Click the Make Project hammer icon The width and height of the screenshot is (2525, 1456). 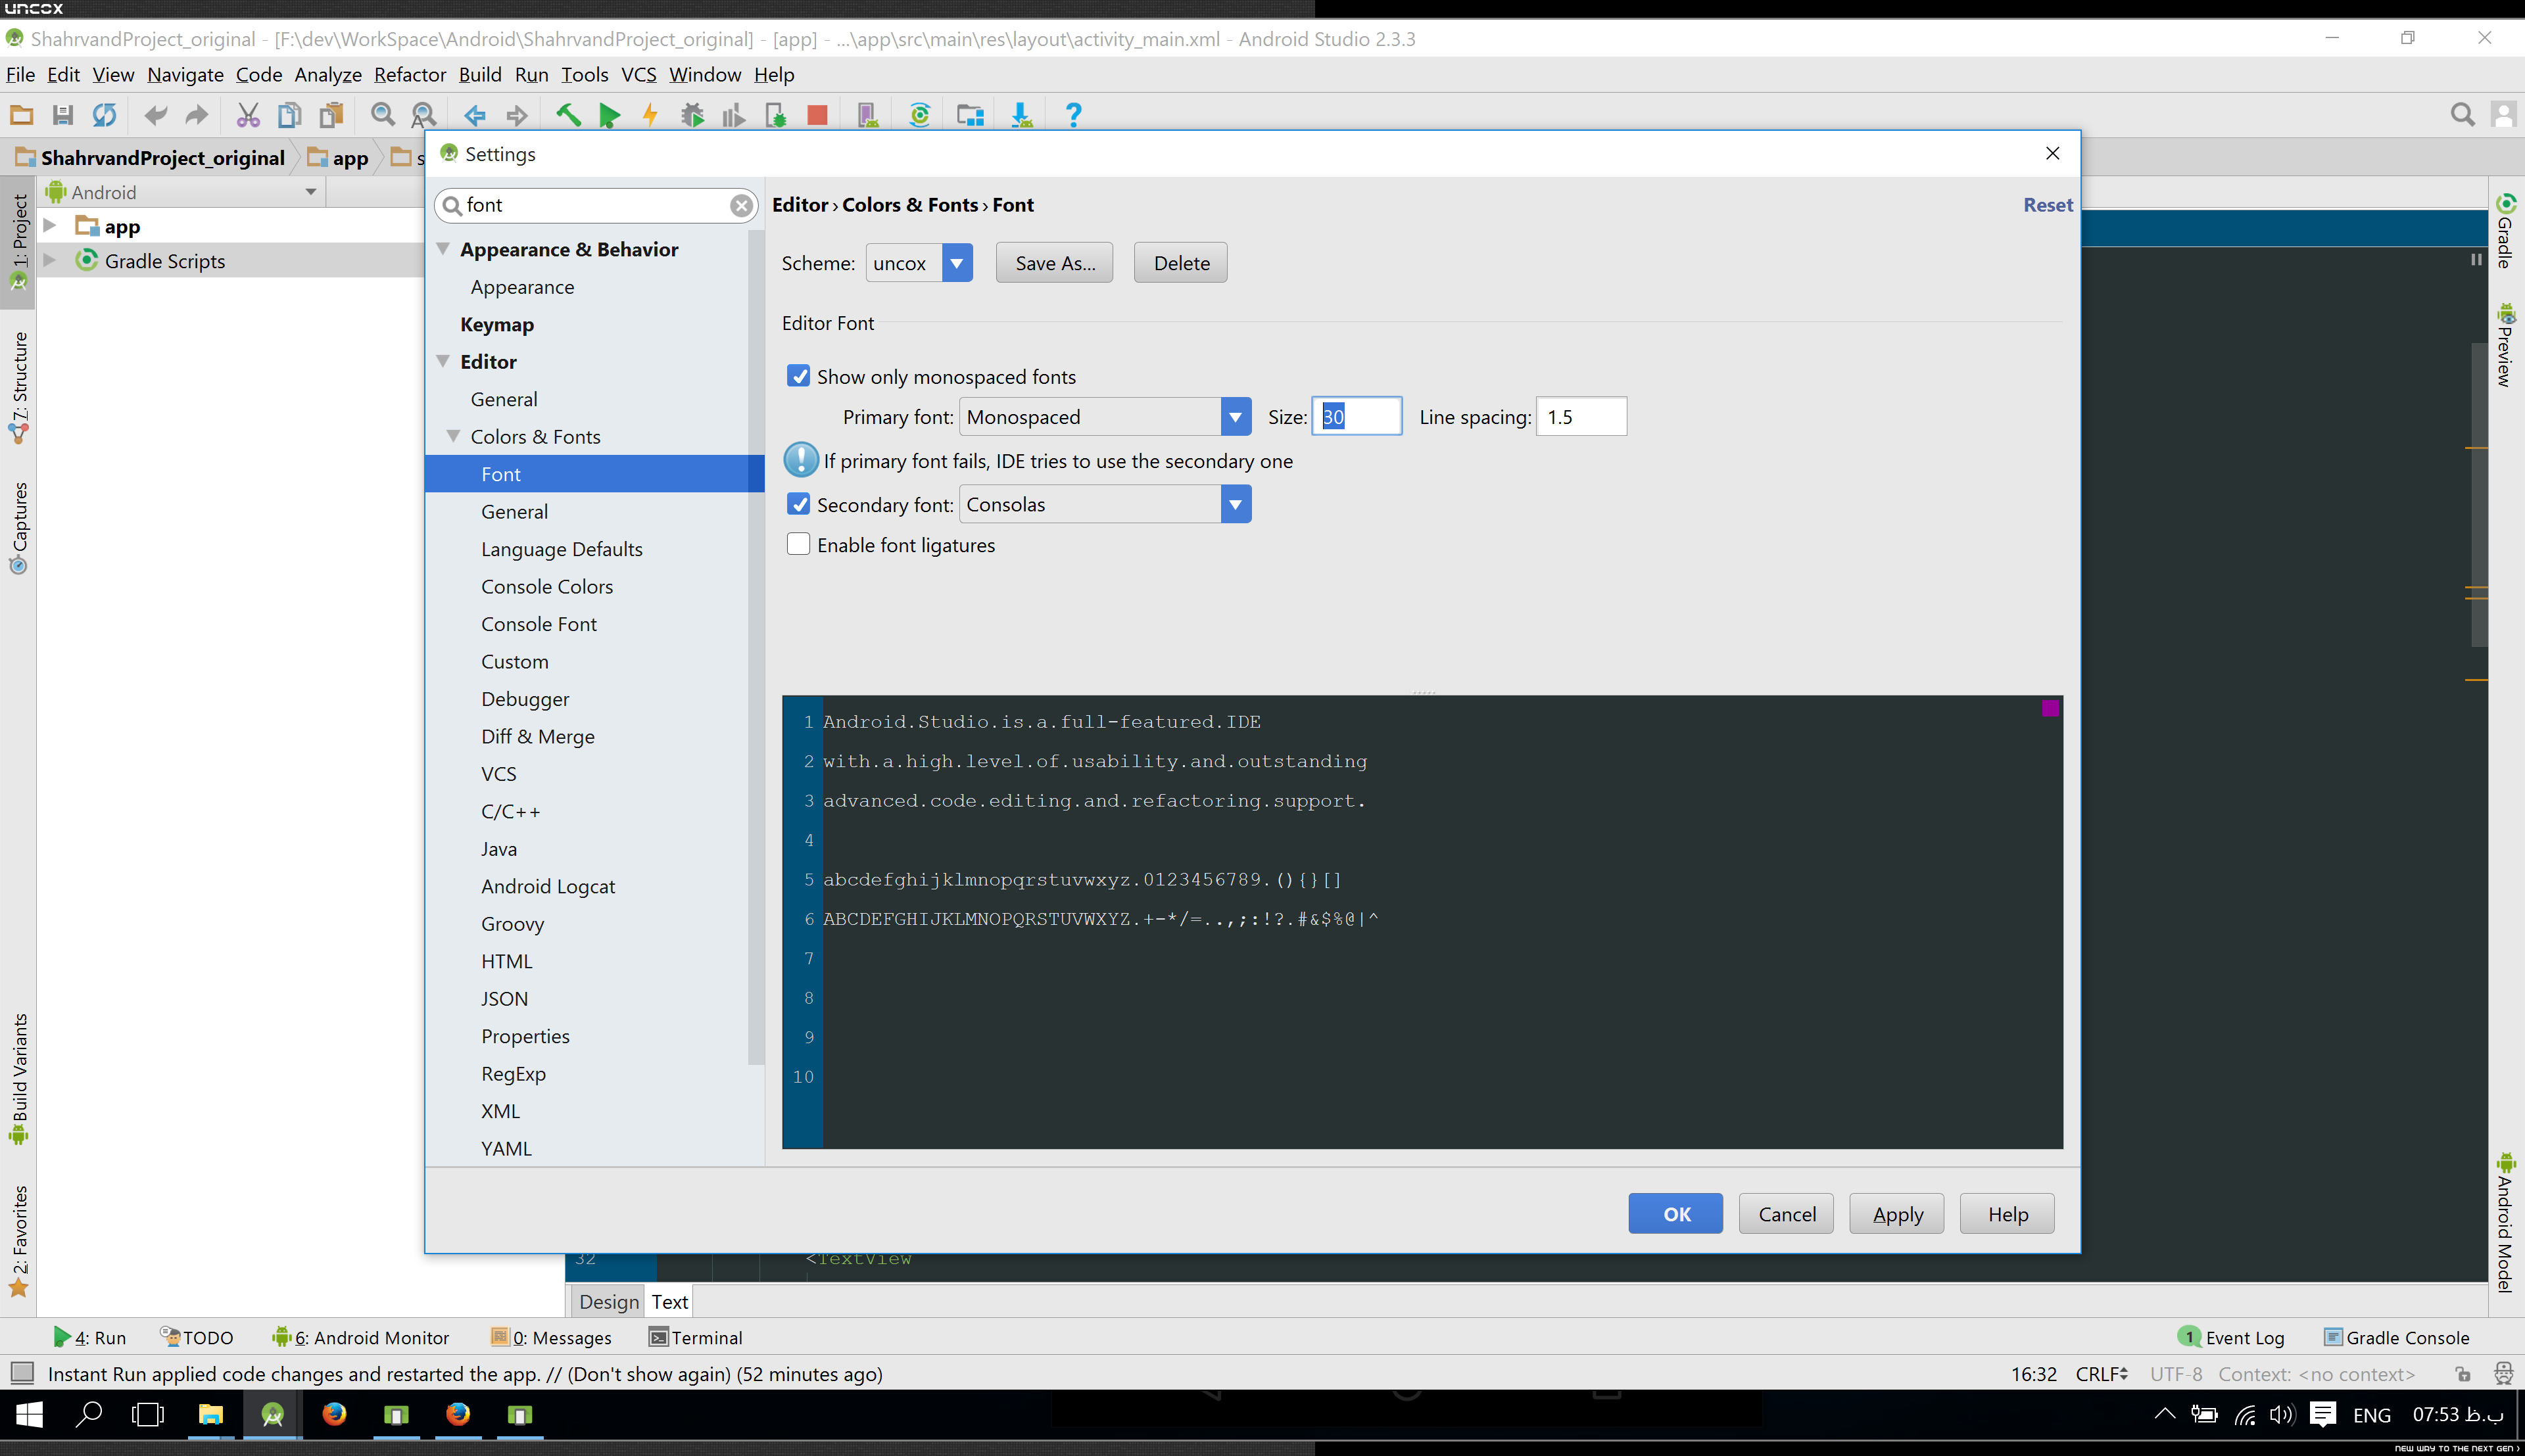coord(568,115)
